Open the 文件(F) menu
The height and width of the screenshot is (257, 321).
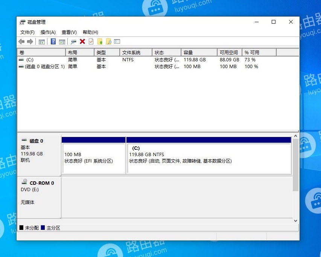point(27,32)
